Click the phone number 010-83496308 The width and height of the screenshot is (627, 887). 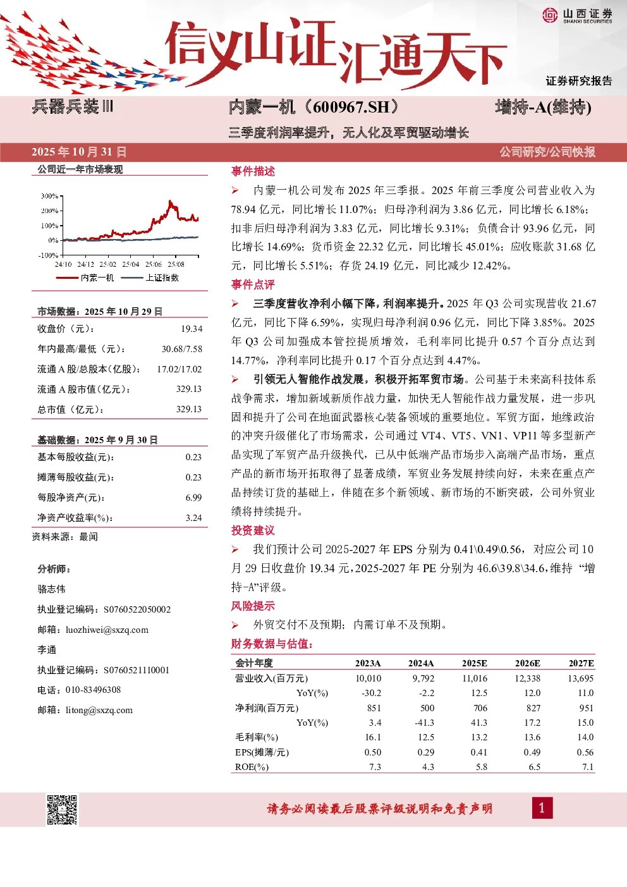pos(93,690)
